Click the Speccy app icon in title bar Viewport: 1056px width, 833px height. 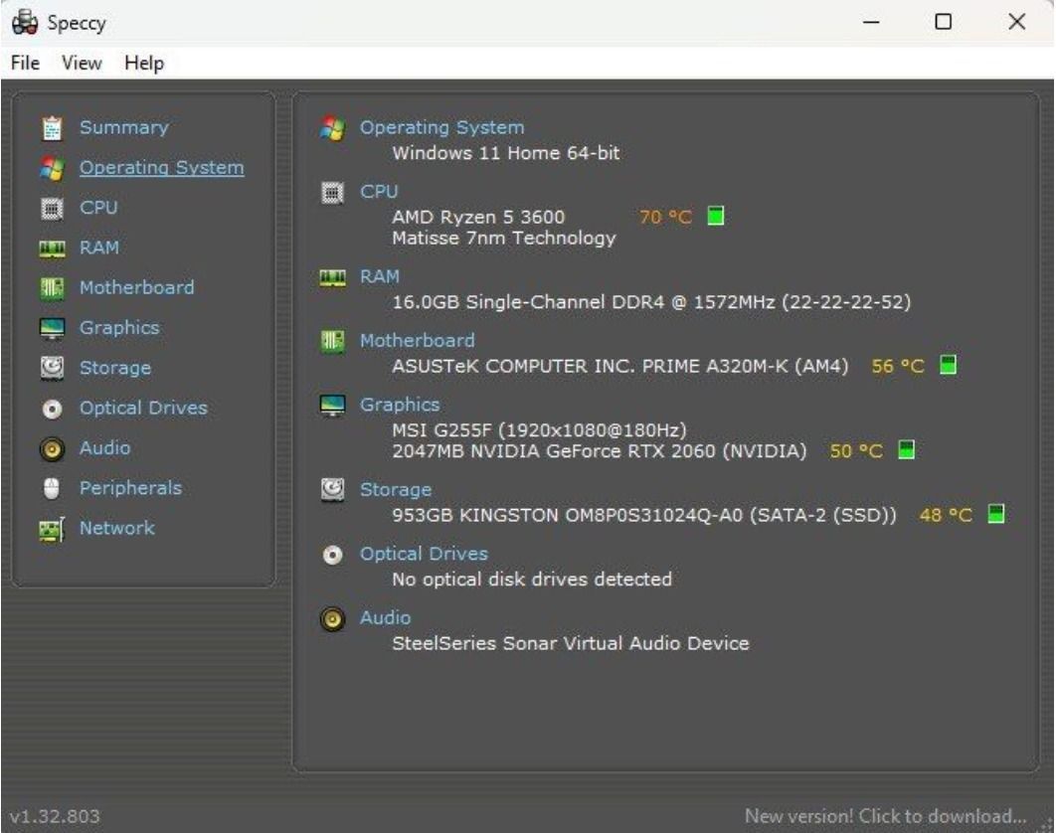click(25, 22)
